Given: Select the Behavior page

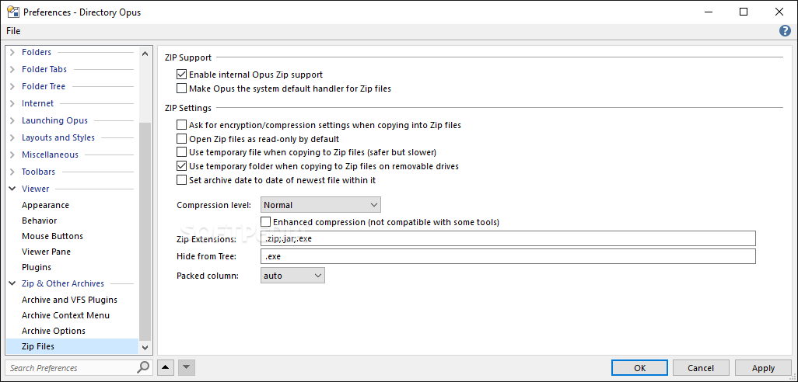Looking at the screenshot, I should [39, 221].
